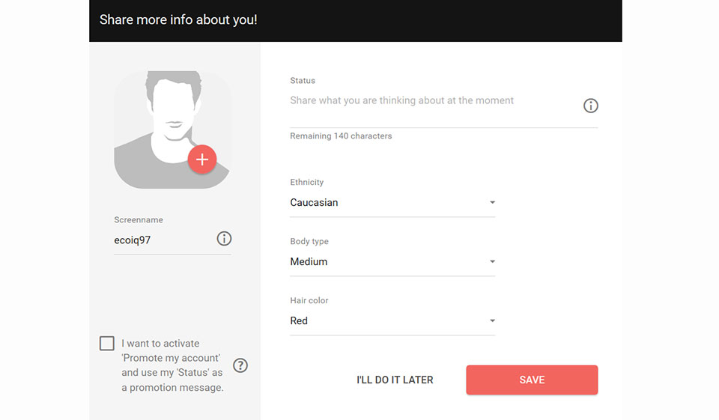Click the info icon beside Status field
719x420 pixels.
[x=590, y=106]
